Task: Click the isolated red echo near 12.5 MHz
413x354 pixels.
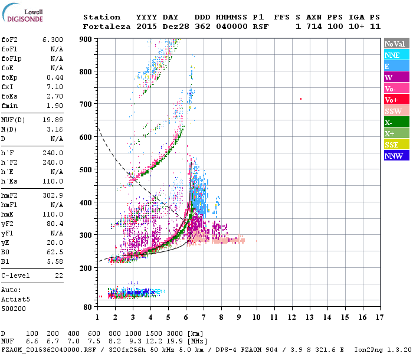Action: [301, 99]
